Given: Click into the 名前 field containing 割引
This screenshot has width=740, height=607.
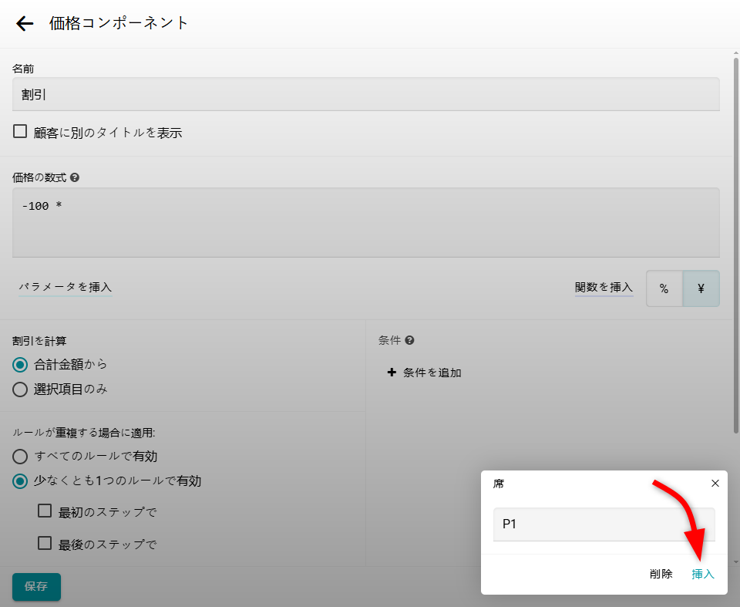Looking at the screenshot, I should (365, 94).
